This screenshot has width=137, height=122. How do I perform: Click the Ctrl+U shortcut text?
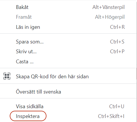117,106
